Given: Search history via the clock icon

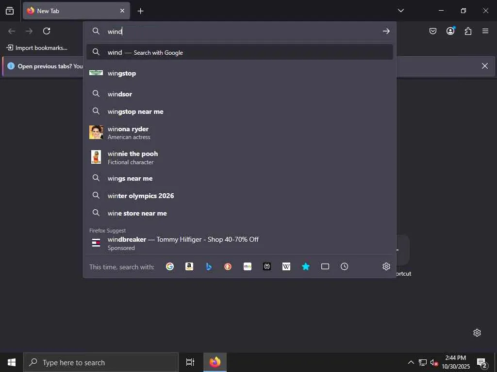Looking at the screenshot, I should point(345,267).
